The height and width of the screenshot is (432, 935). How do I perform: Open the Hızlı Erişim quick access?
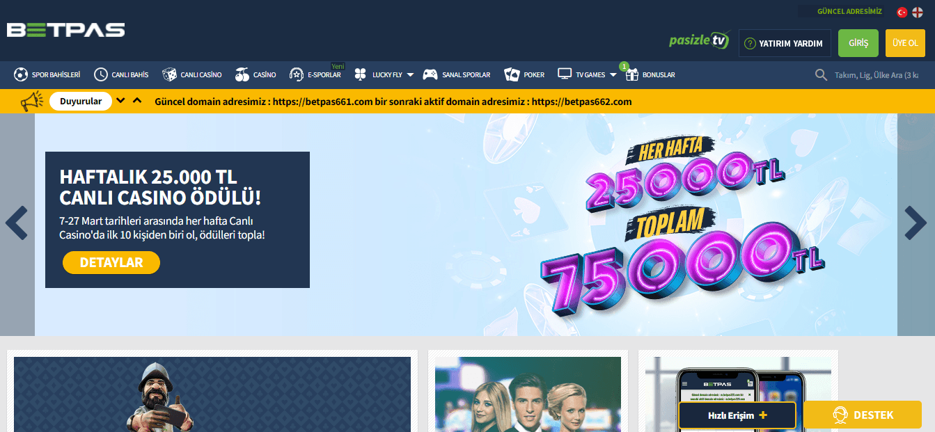tap(737, 415)
